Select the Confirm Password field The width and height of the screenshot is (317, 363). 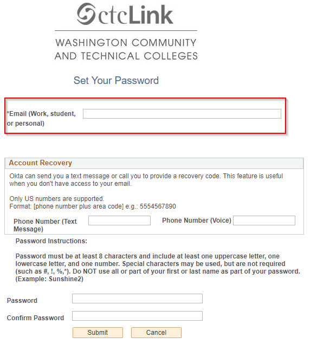coord(137,316)
